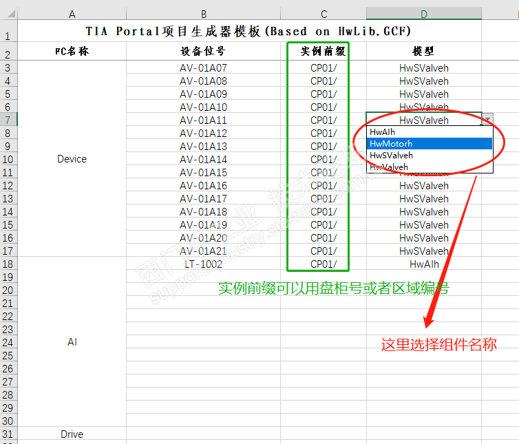Click cell AV-01A09

point(203,94)
